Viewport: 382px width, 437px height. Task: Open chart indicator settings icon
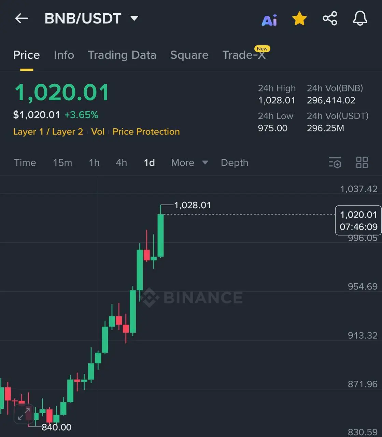click(x=335, y=163)
